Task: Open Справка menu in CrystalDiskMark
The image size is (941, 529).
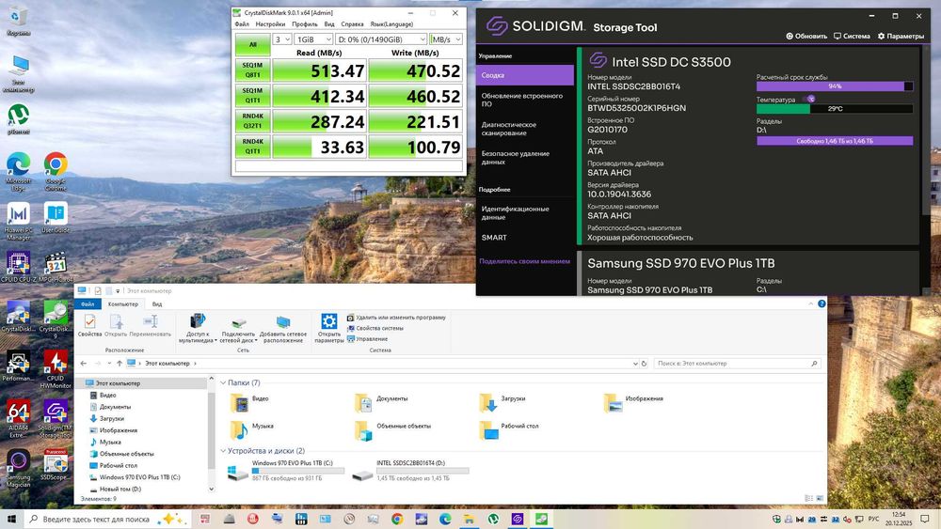Action: 352,24
